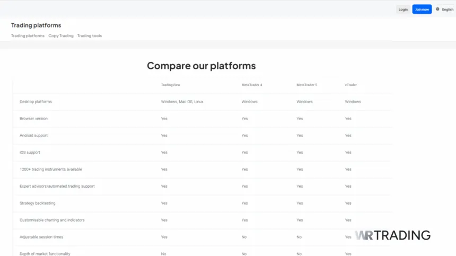Click the 1200+ trading instruments available label
The width and height of the screenshot is (456, 256).
pos(51,169)
